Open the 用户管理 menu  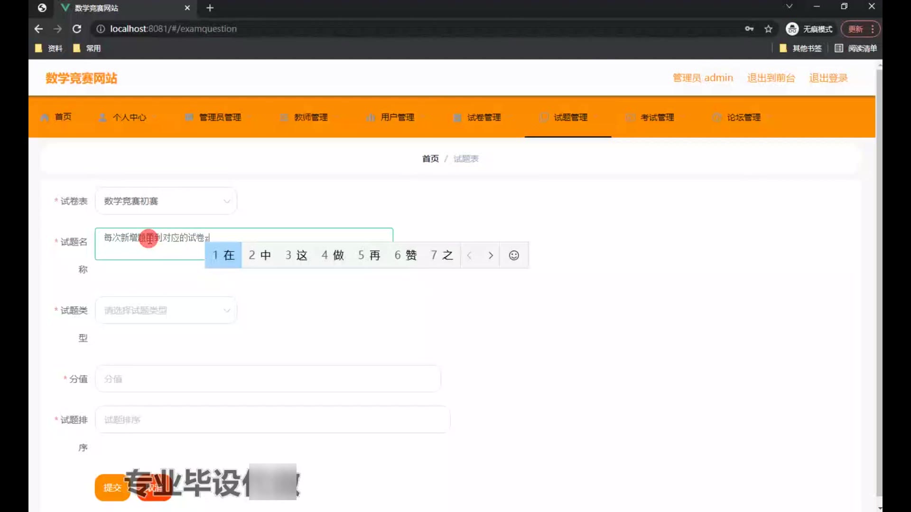pos(397,117)
